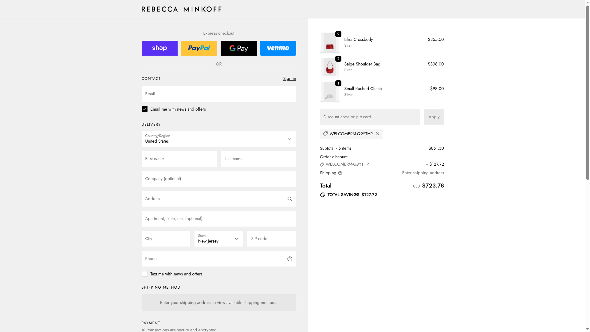Open the Country/Region dropdown
Viewport: 590px width, 332px height.
tap(218, 139)
